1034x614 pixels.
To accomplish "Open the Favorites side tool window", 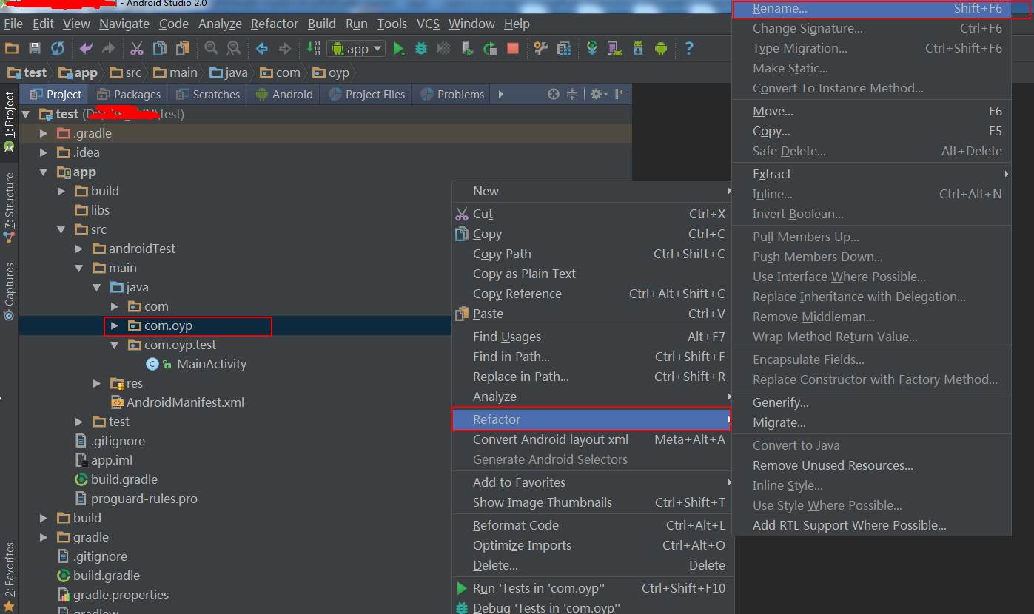I will (9, 576).
